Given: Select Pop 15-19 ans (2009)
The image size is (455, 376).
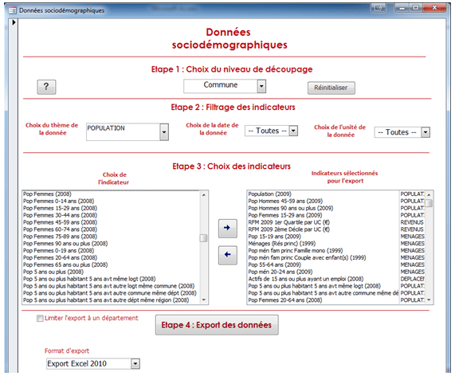Looking at the screenshot, I should [336, 237].
